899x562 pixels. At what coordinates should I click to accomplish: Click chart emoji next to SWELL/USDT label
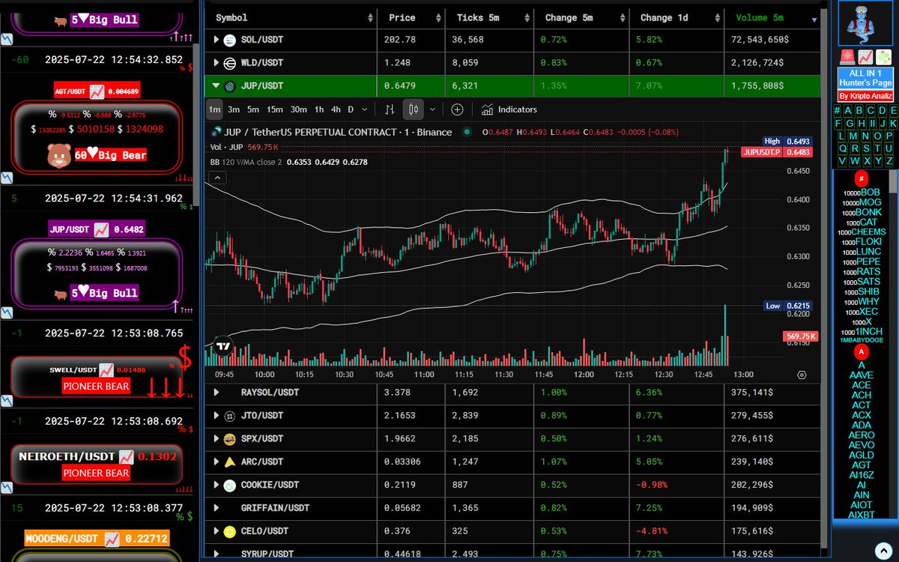tap(106, 369)
